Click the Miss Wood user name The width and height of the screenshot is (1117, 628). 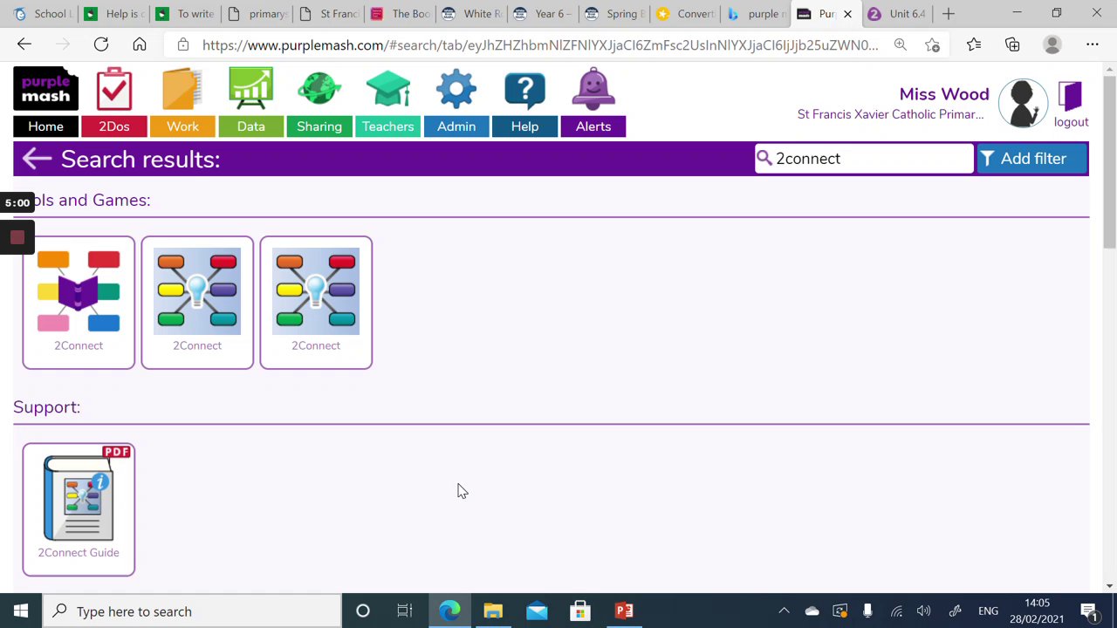point(944,94)
